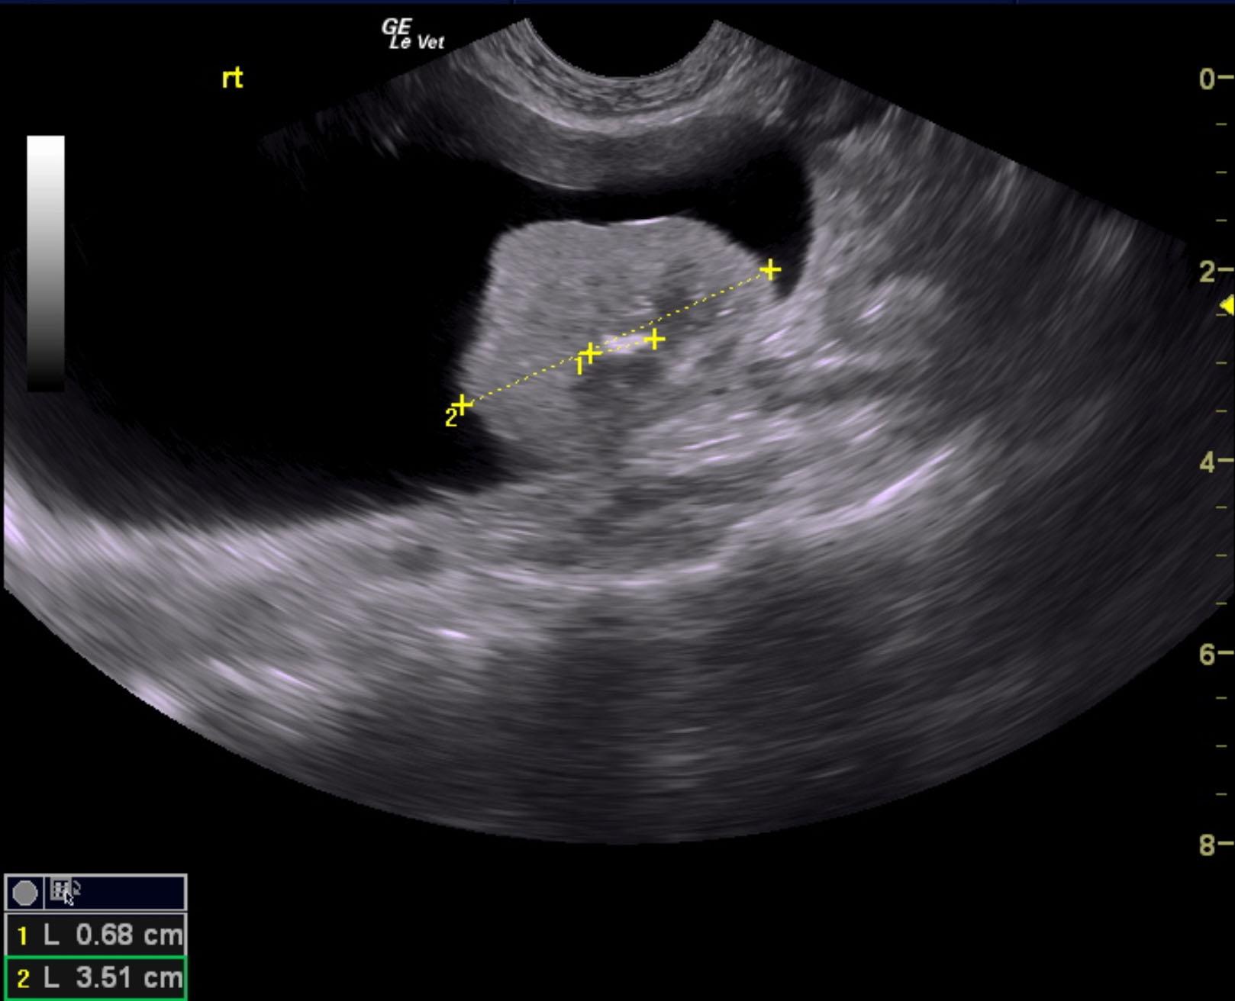Click the 2 cm depth scale mark
This screenshot has width=1235, height=1001.
[1214, 271]
